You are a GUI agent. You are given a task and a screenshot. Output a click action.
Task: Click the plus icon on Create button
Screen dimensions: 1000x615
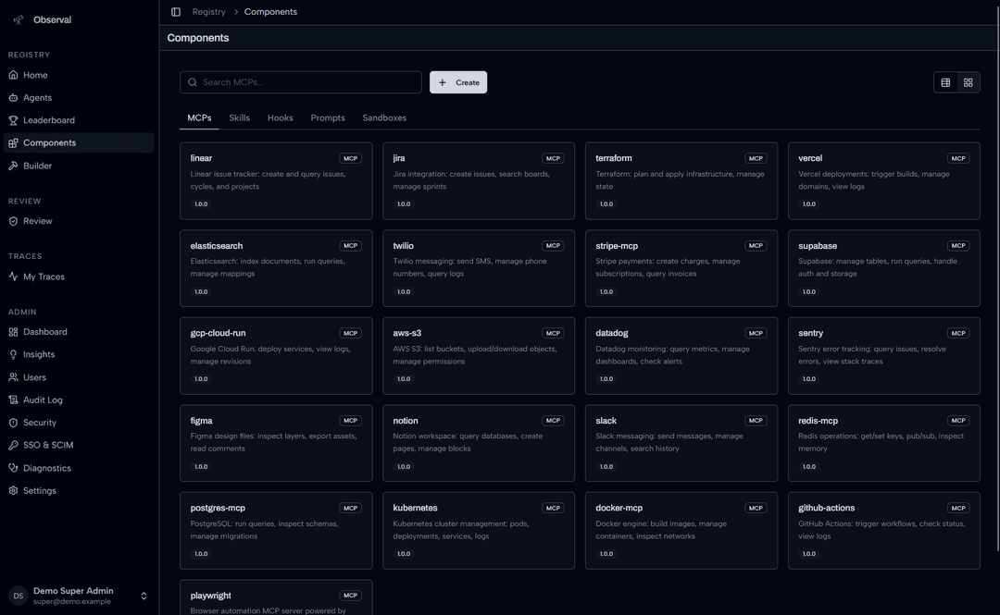click(x=443, y=82)
